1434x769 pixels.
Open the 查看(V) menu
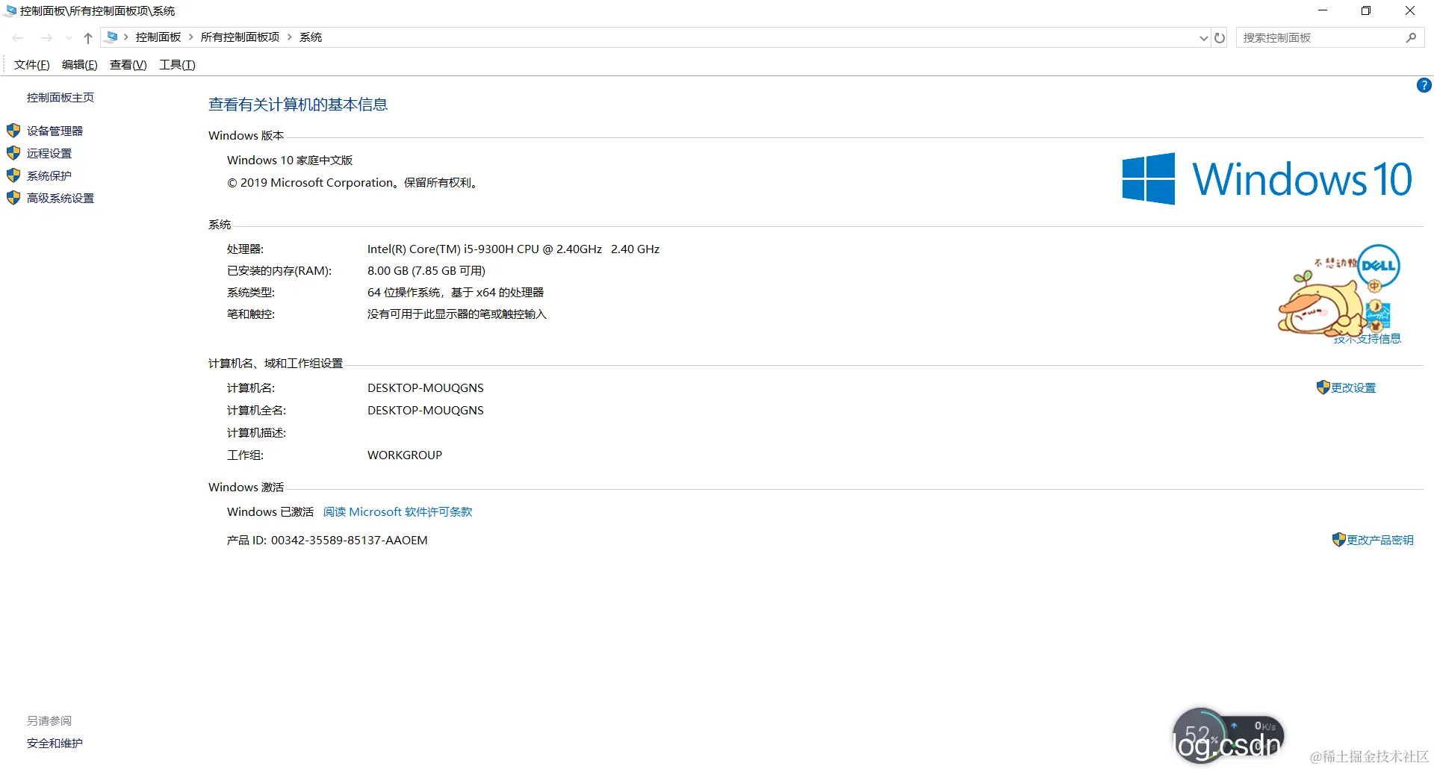tap(128, 65)
